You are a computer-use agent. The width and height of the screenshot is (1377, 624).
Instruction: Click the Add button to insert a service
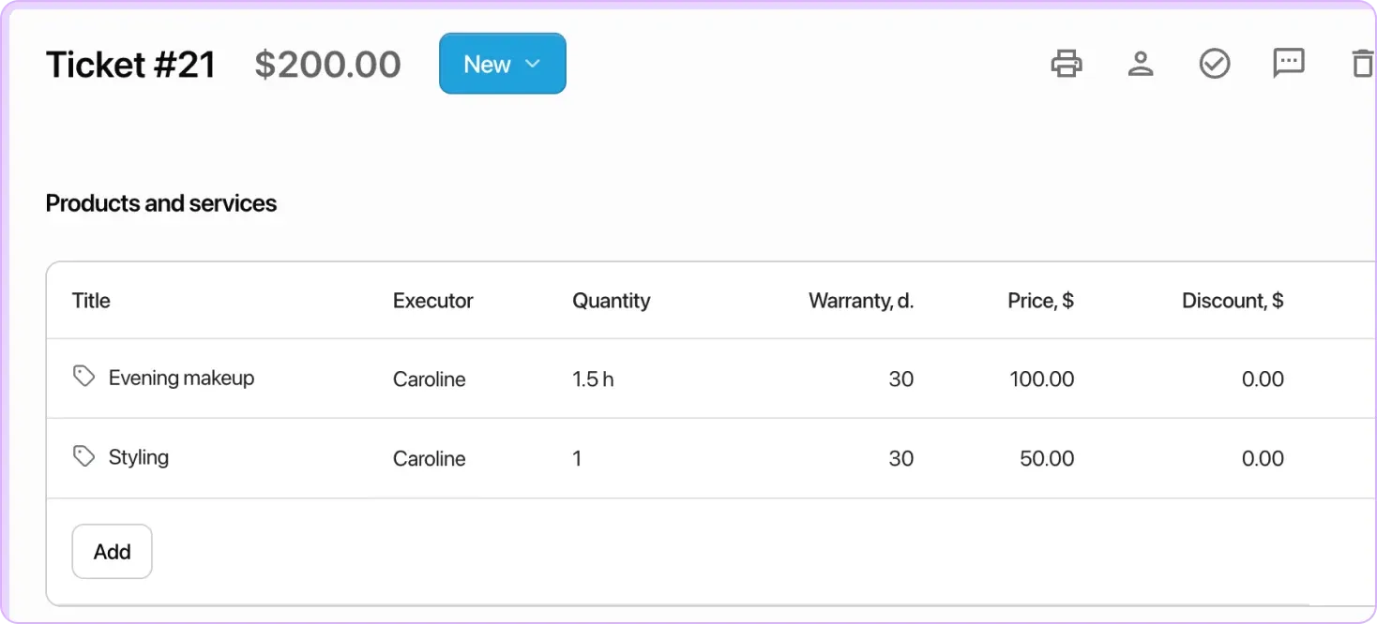pos(112,551)
